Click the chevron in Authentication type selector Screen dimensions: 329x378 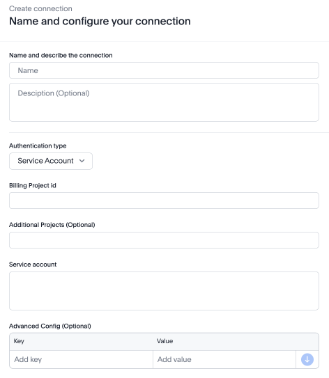(x=82, y=161)
